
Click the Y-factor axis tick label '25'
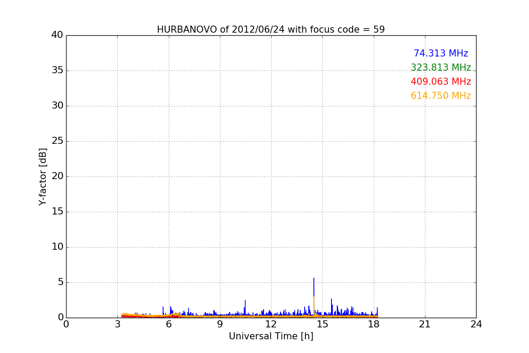57,141
